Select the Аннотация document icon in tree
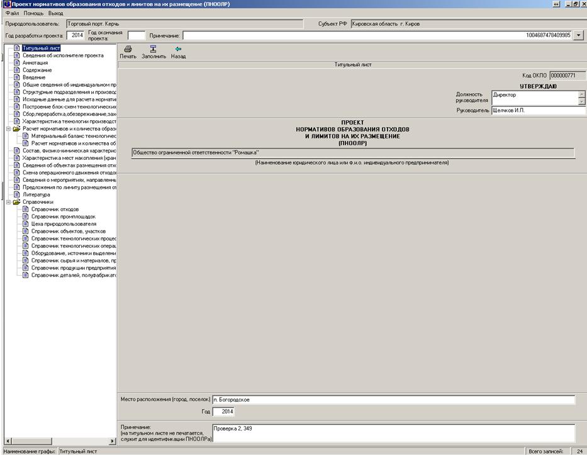Viewport: 587px width, 455px height. pyautogui.click(x=17, y=63)
